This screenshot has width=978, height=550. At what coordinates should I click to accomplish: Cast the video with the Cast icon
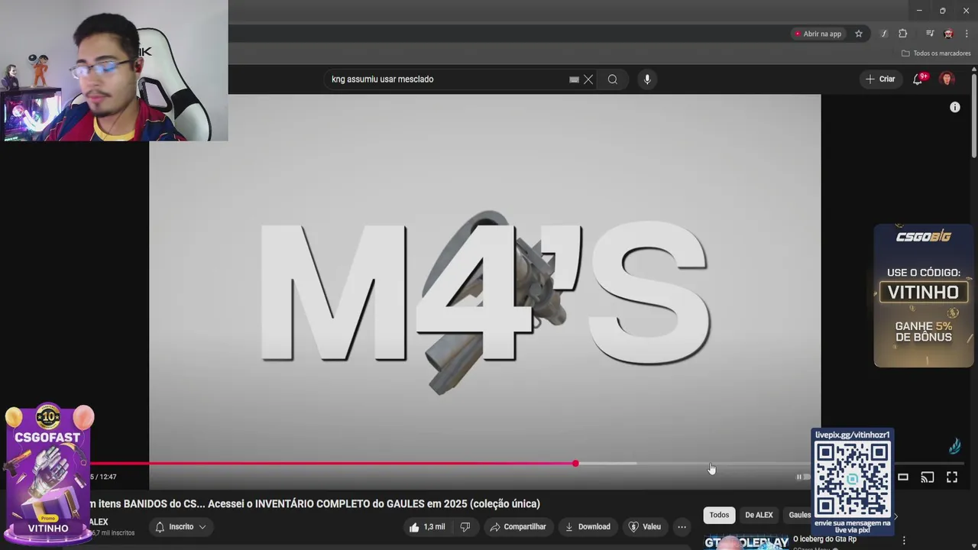pos(928,477)
